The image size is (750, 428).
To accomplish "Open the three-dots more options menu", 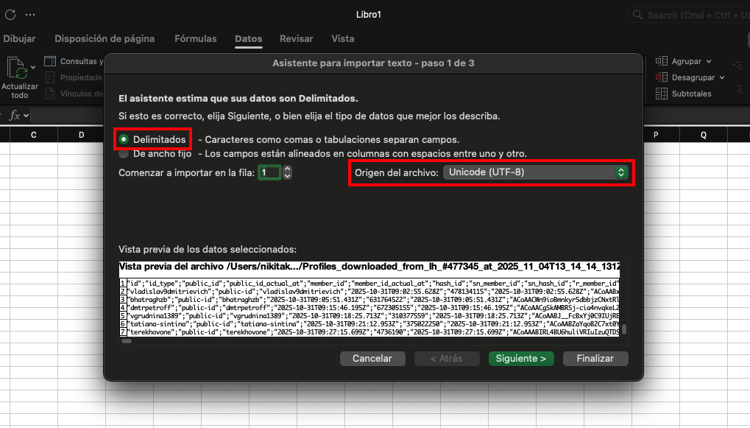I will 30,15.
